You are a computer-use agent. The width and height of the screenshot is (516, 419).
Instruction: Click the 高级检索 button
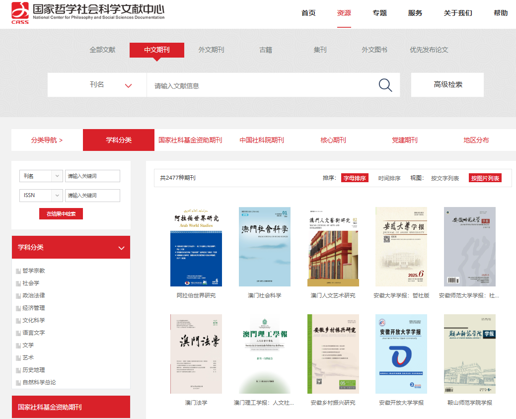447,85
